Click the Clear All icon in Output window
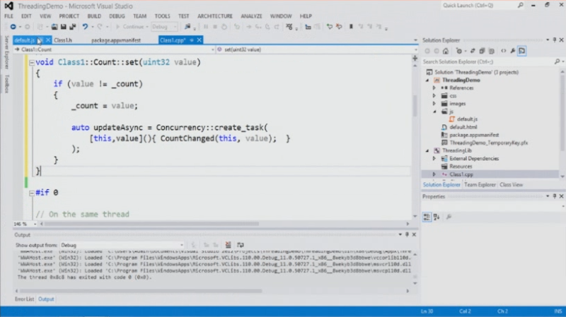The image size is (566, 317). click(x=228, y=245)
